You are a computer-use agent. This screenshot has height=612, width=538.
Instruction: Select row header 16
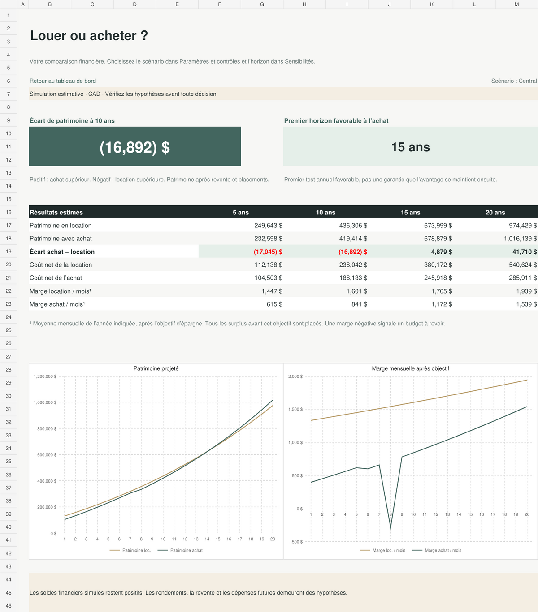9,212
